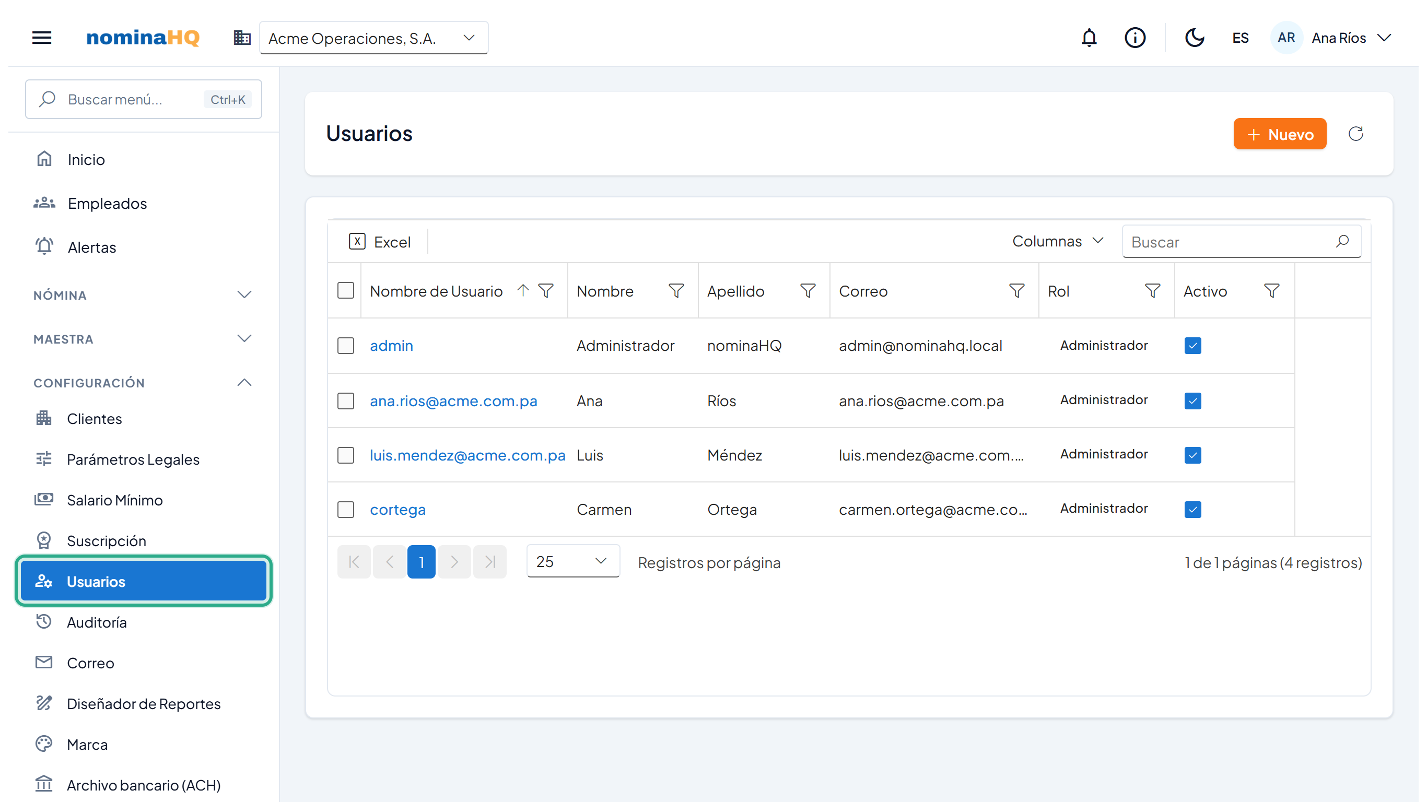Open the Acme Operaciones company dropdown
The width and height of the screenshot is (1427, 802).
click(x=373, y=38)
